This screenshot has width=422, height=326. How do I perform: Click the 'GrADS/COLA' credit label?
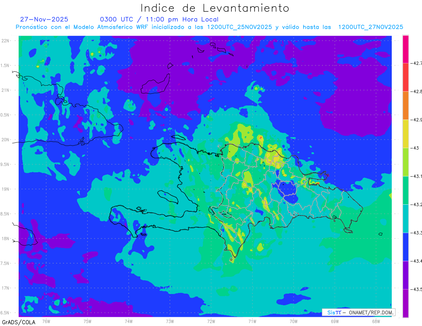[18, 322]
